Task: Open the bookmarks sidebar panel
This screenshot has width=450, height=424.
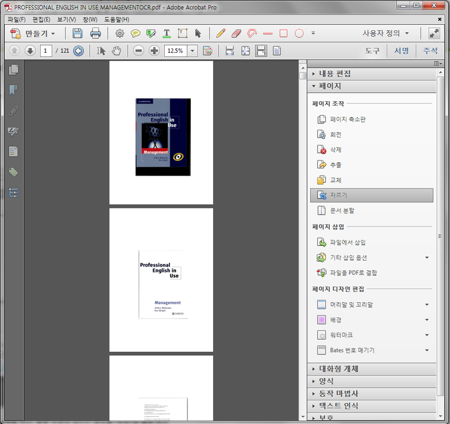Action: tap(13, 90)
